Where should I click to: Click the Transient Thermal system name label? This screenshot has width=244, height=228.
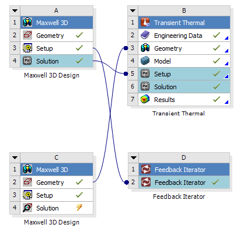pyautogui.click(x=179, y=113)
